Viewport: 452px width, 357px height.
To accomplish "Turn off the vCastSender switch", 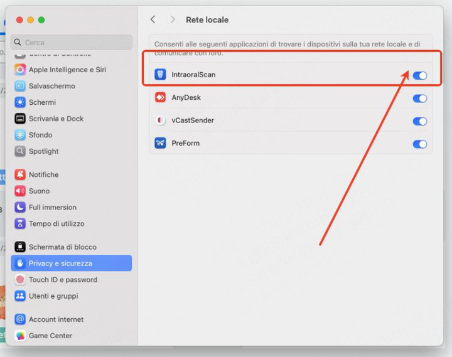I will 420,121.
